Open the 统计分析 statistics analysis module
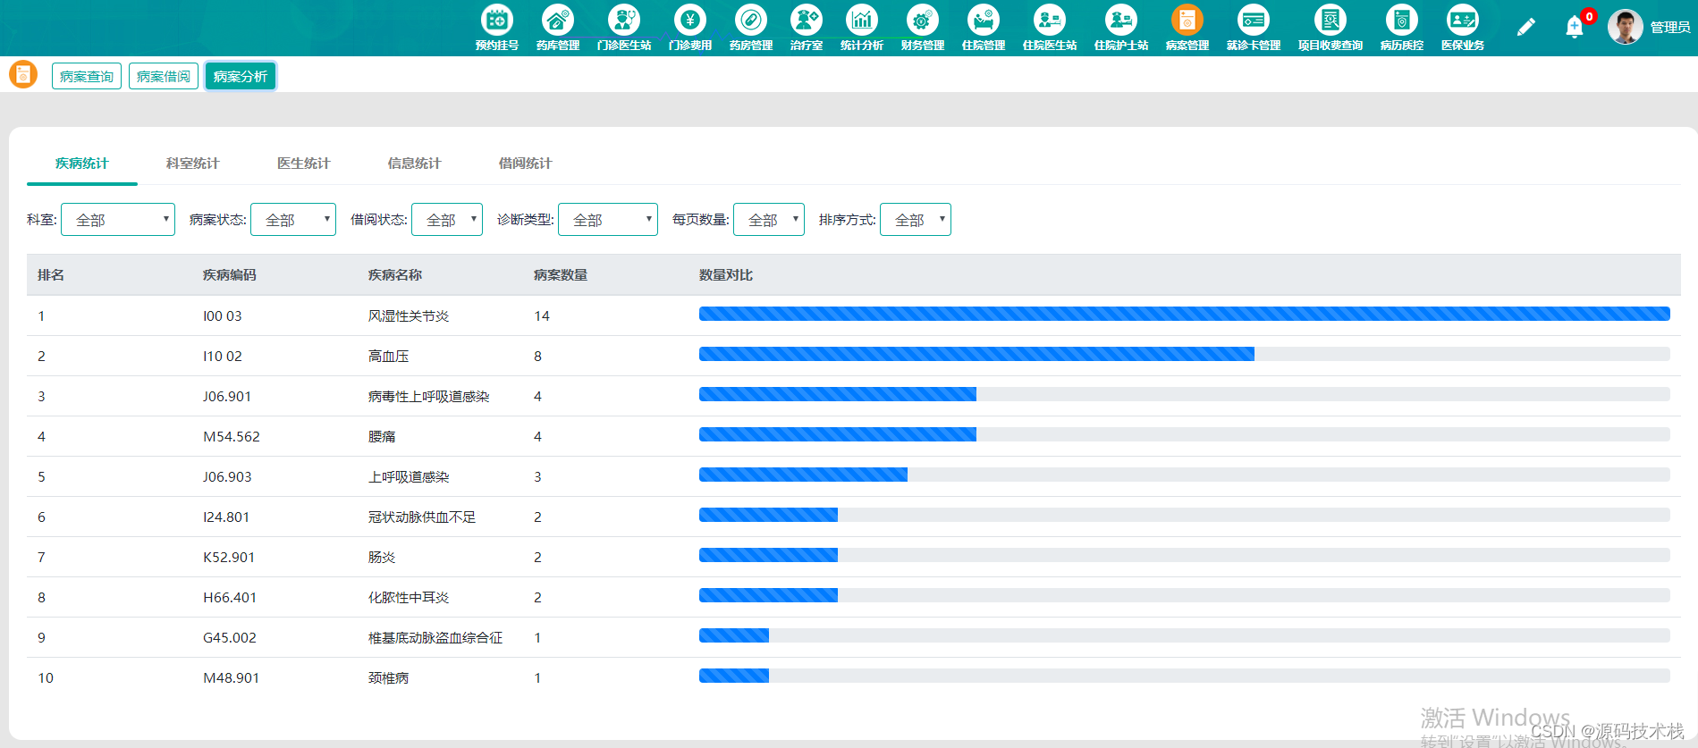Screen dimensions: 1698x748 coord(862,28)
